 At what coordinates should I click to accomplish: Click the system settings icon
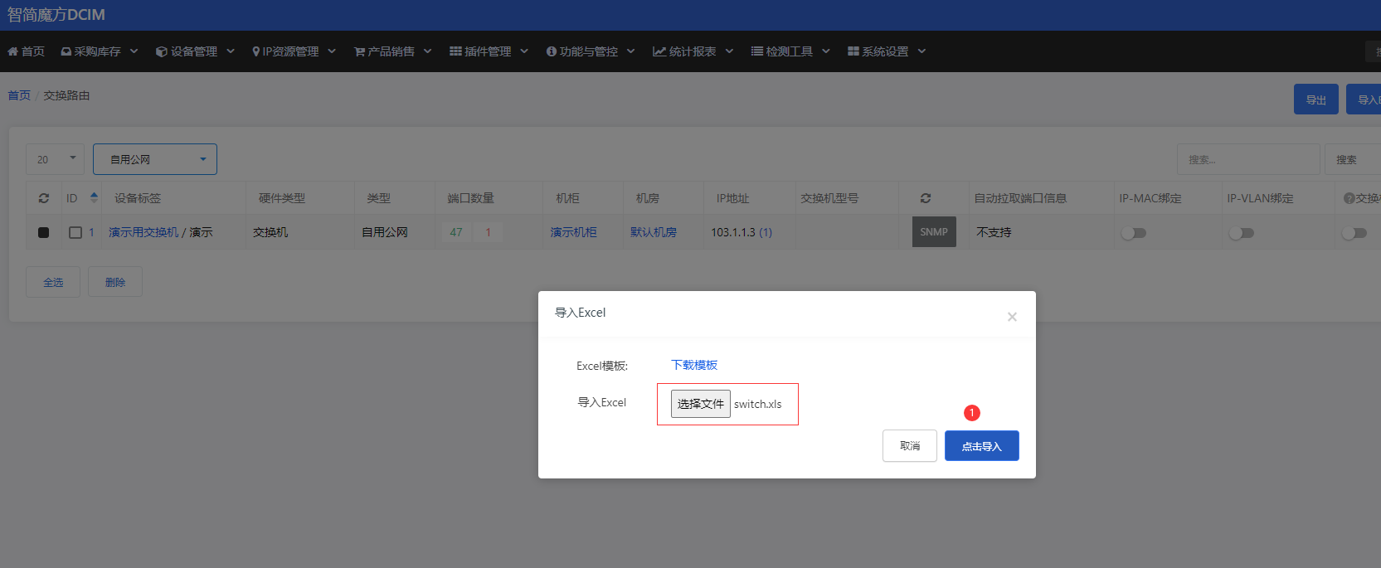(x=853, y=51)
